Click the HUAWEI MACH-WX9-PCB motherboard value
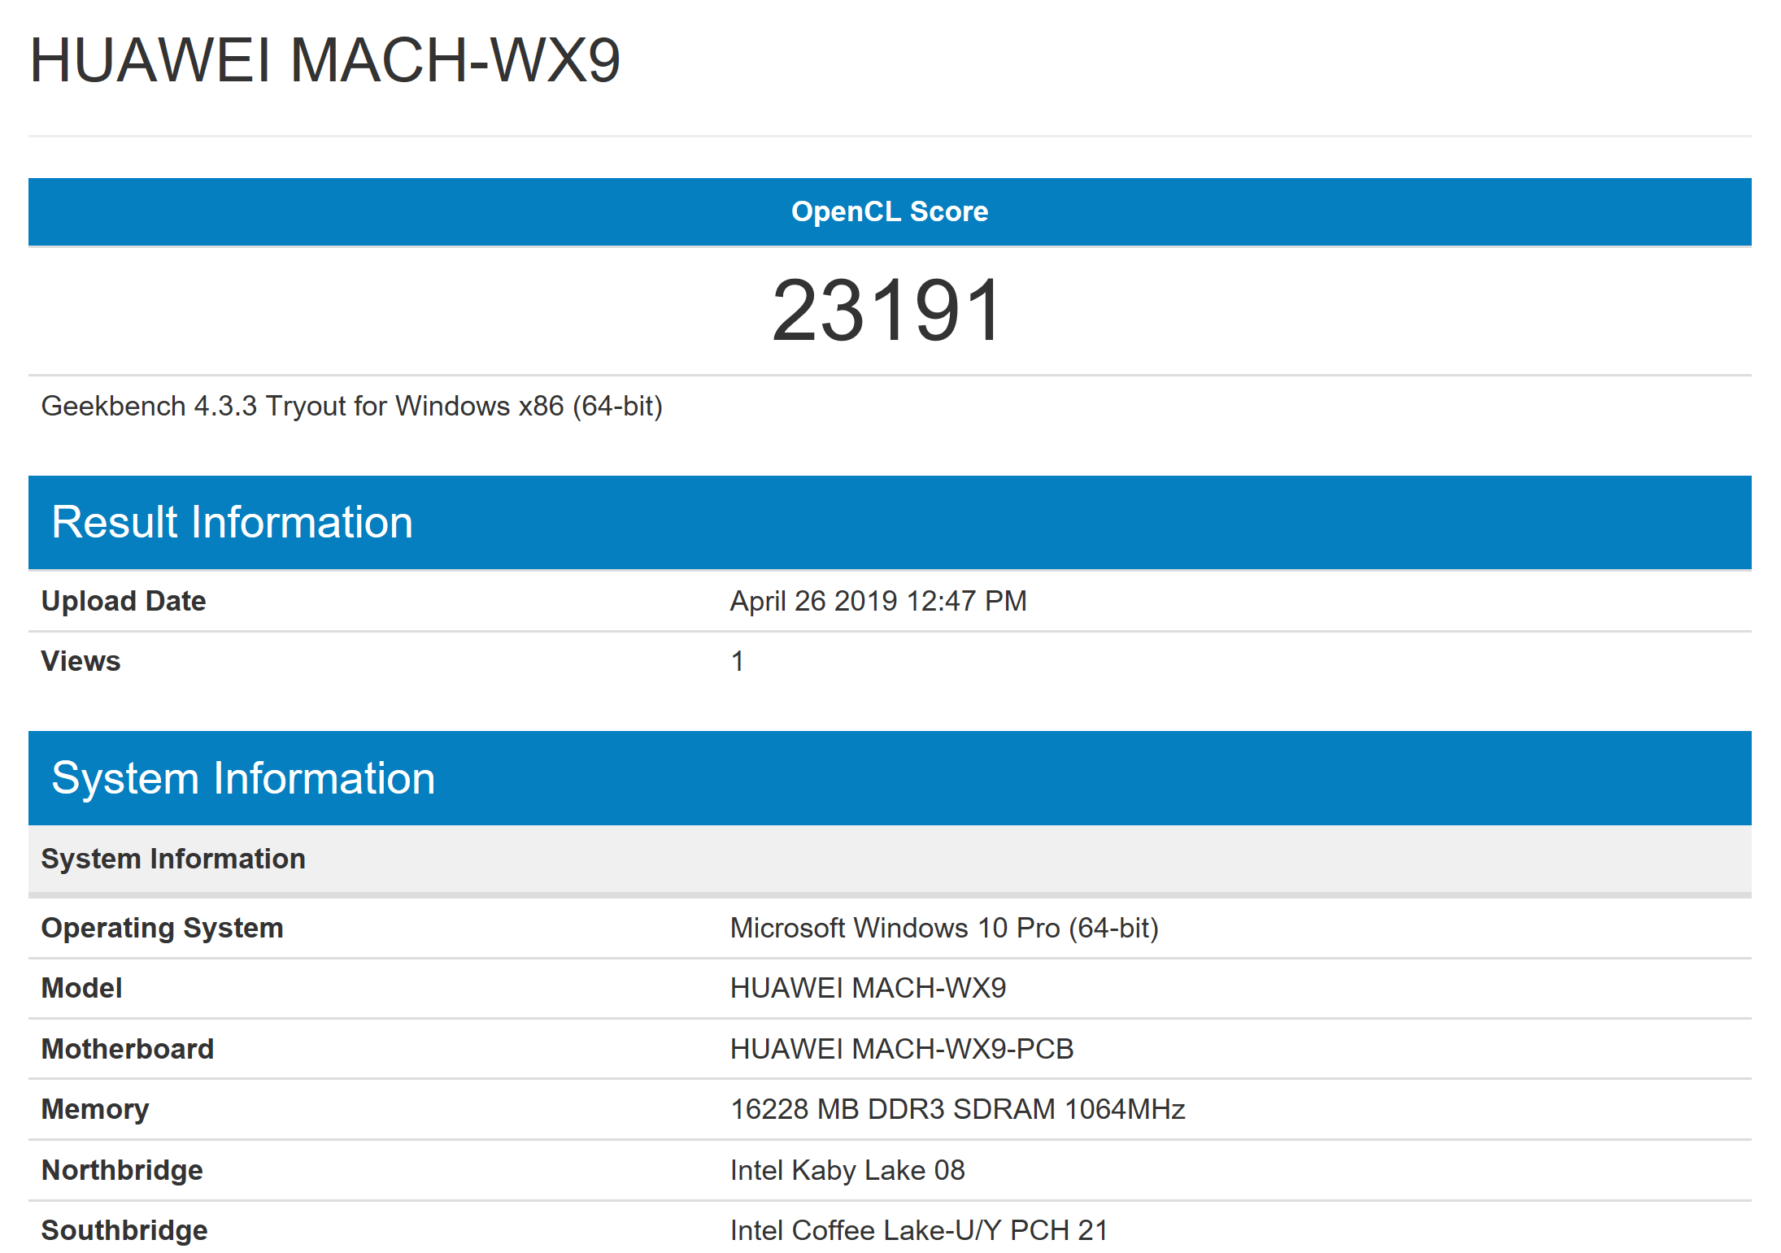The width and height of the screenshot is (1781, 1253). tap(902, 1049)
